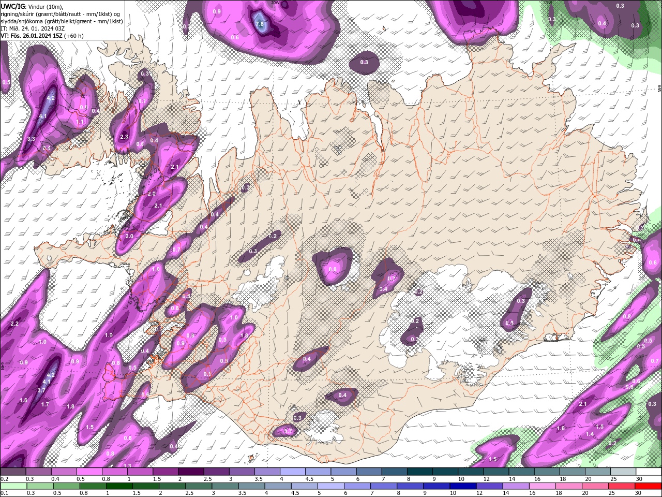Click rain scale light green swatch between 0.1 and 0.3

pos(13,486)
